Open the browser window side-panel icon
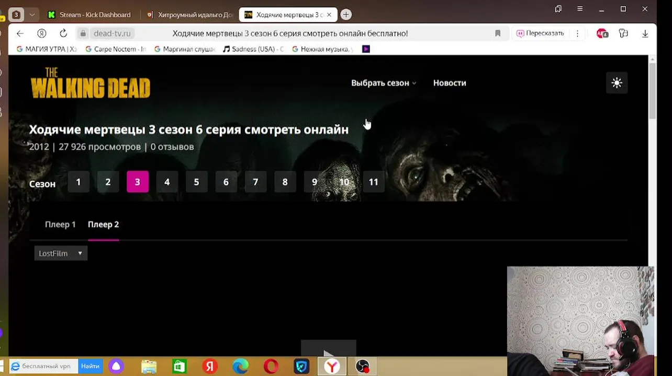This screenshot has width=672, height=376. pos(558,9)
